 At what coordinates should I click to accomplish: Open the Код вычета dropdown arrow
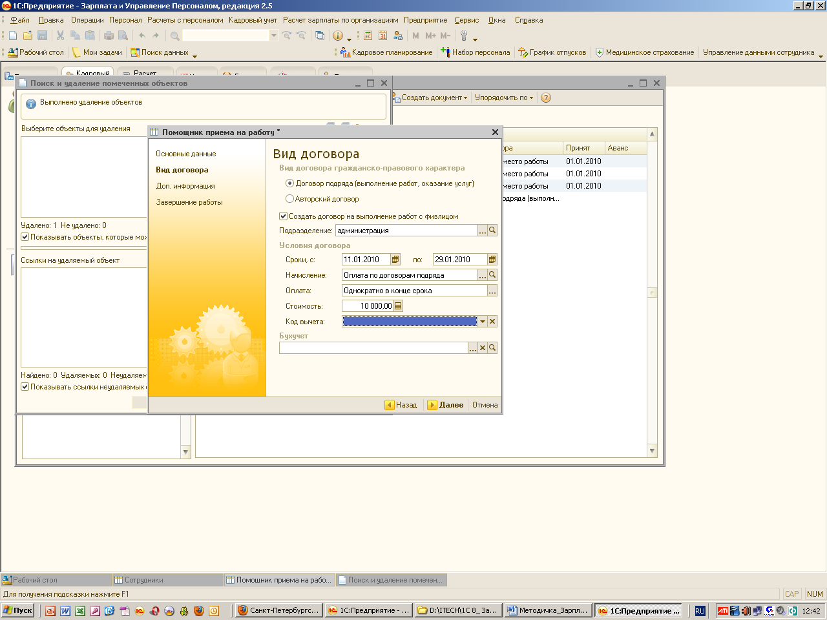[483, 322]
